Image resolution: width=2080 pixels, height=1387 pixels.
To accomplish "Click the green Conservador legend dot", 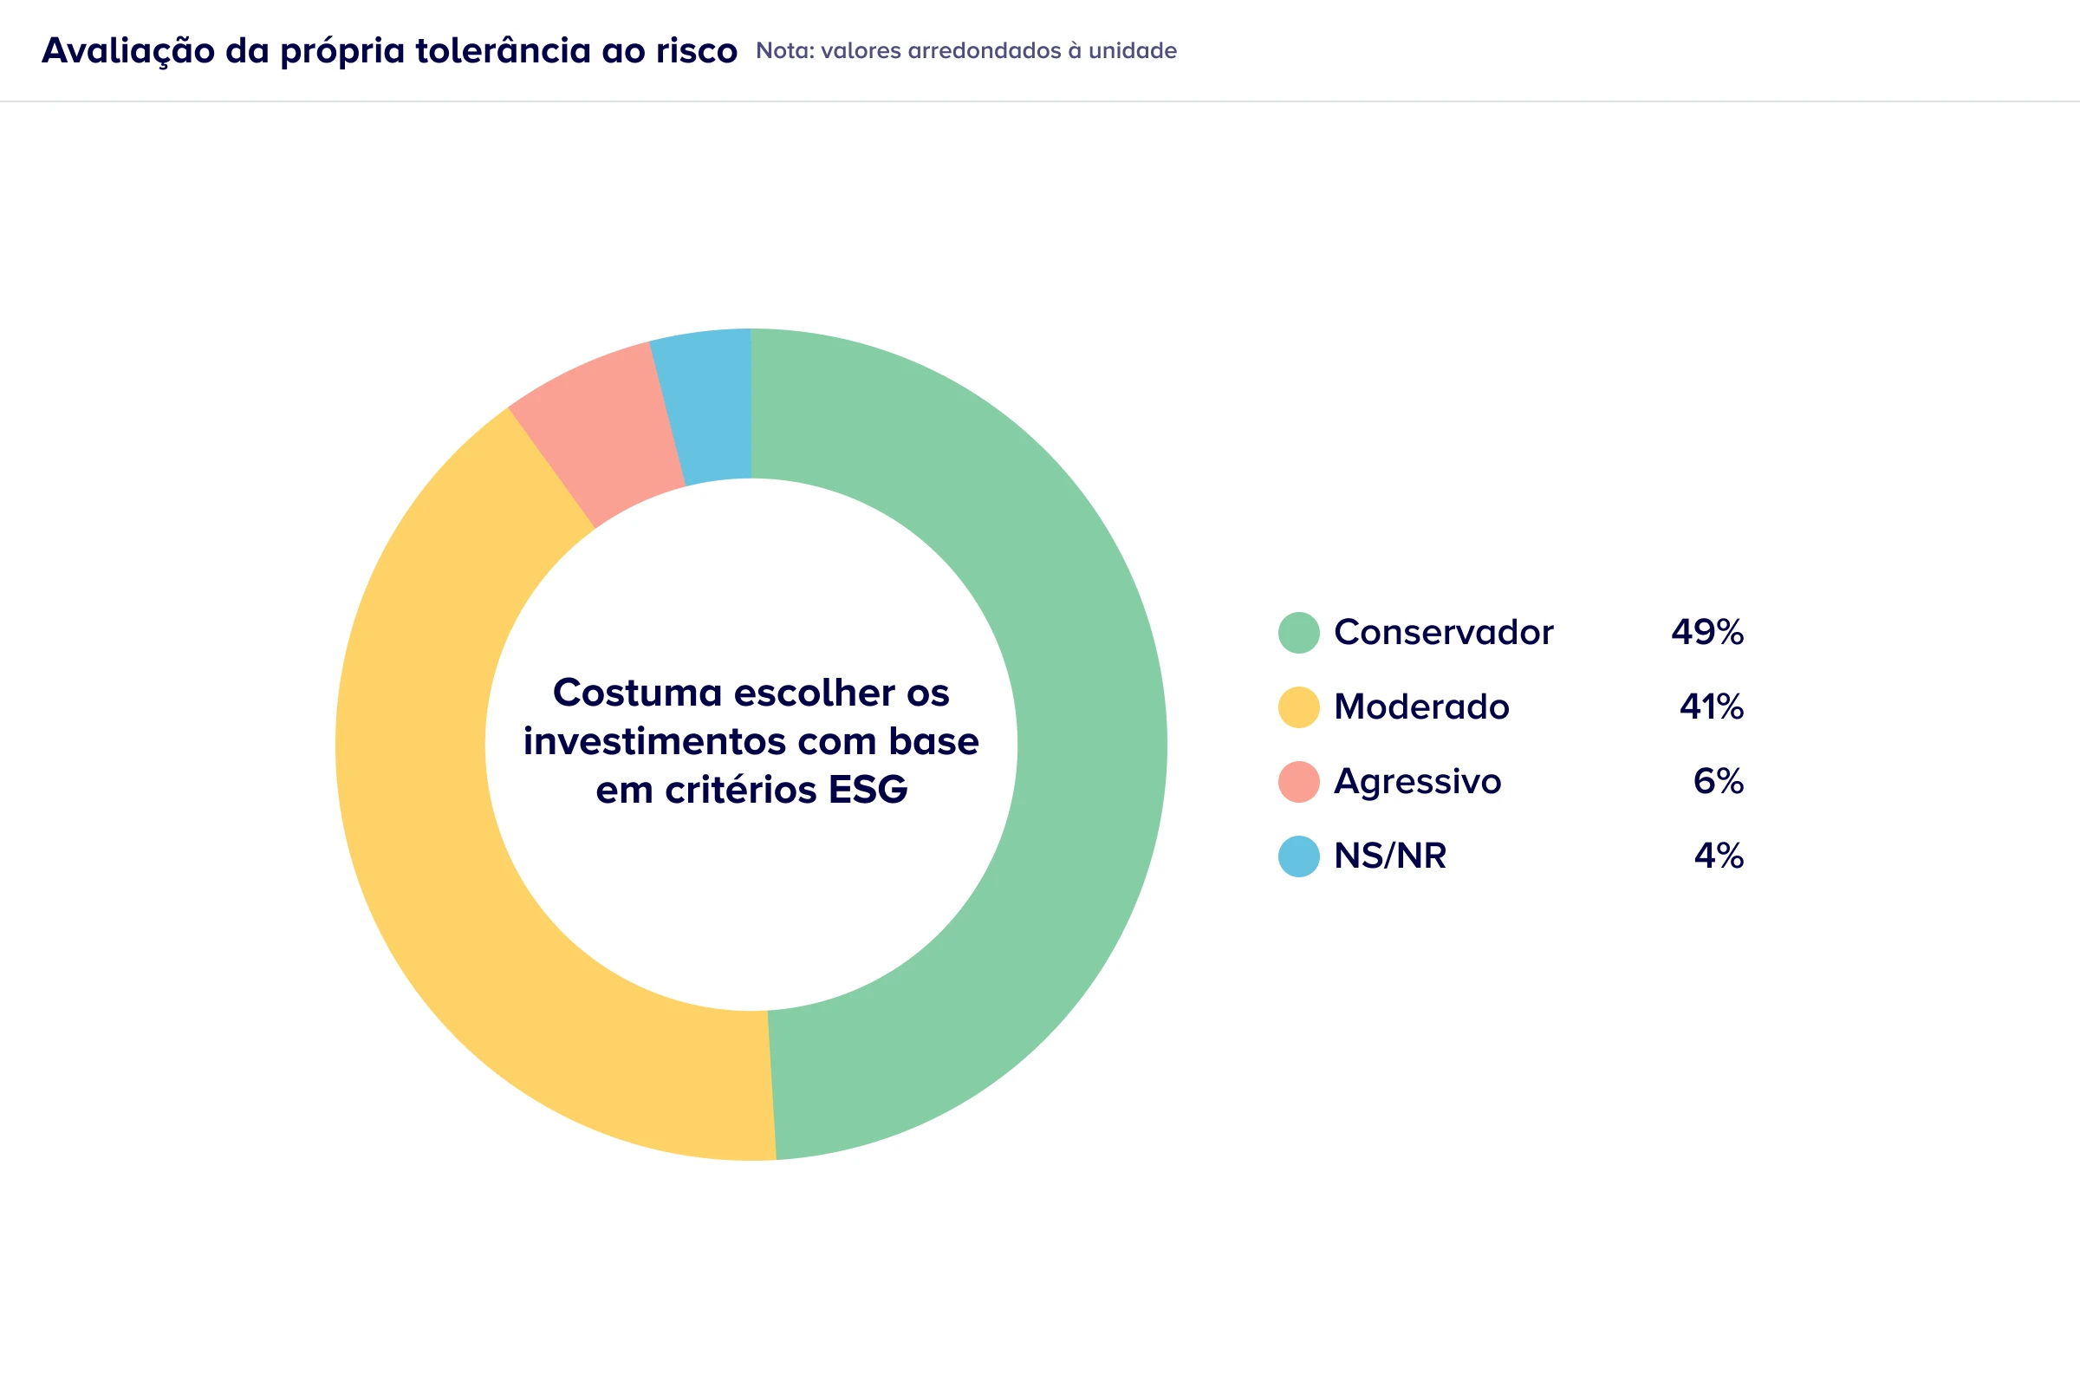I will point(1298,633).
